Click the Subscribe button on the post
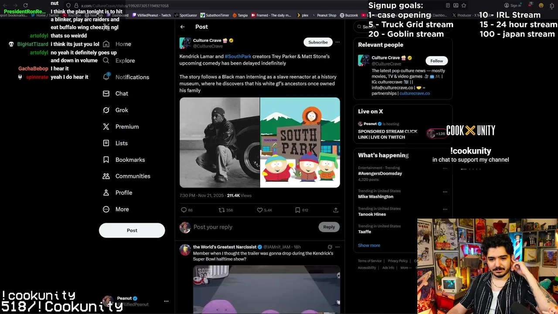The height and width of the screenshot is (314, 558). coord(318,42)
